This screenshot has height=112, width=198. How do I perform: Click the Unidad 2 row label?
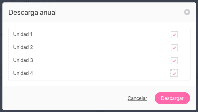[23, 47]
